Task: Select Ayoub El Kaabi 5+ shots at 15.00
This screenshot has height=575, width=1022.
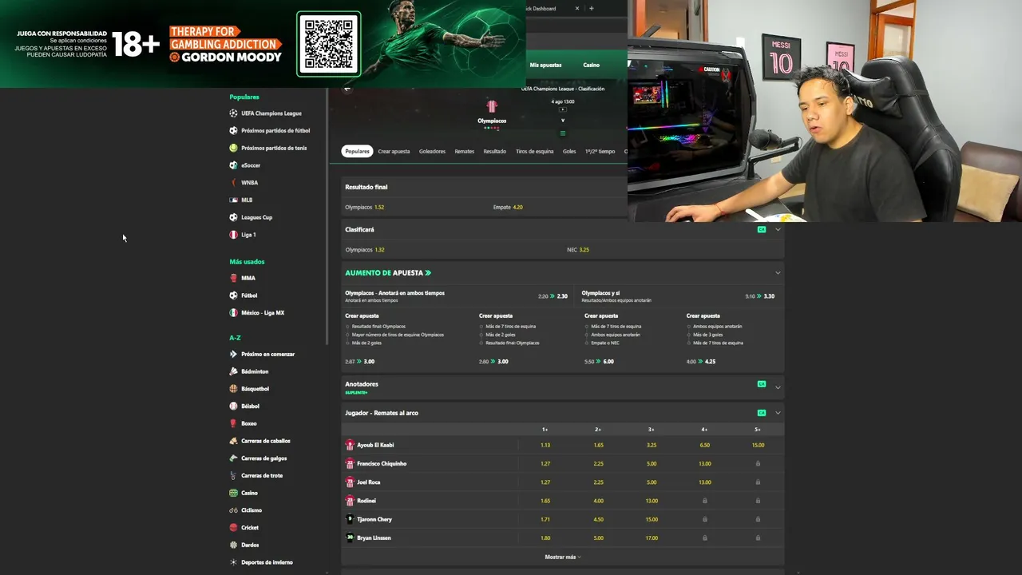Action: (x=758, y=445)
